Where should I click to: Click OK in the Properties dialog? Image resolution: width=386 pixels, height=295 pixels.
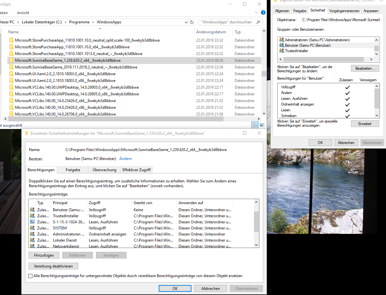[x=320, y=143]
